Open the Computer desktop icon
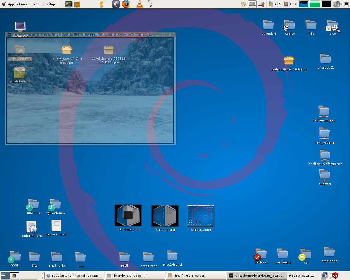 click(20, 29)
